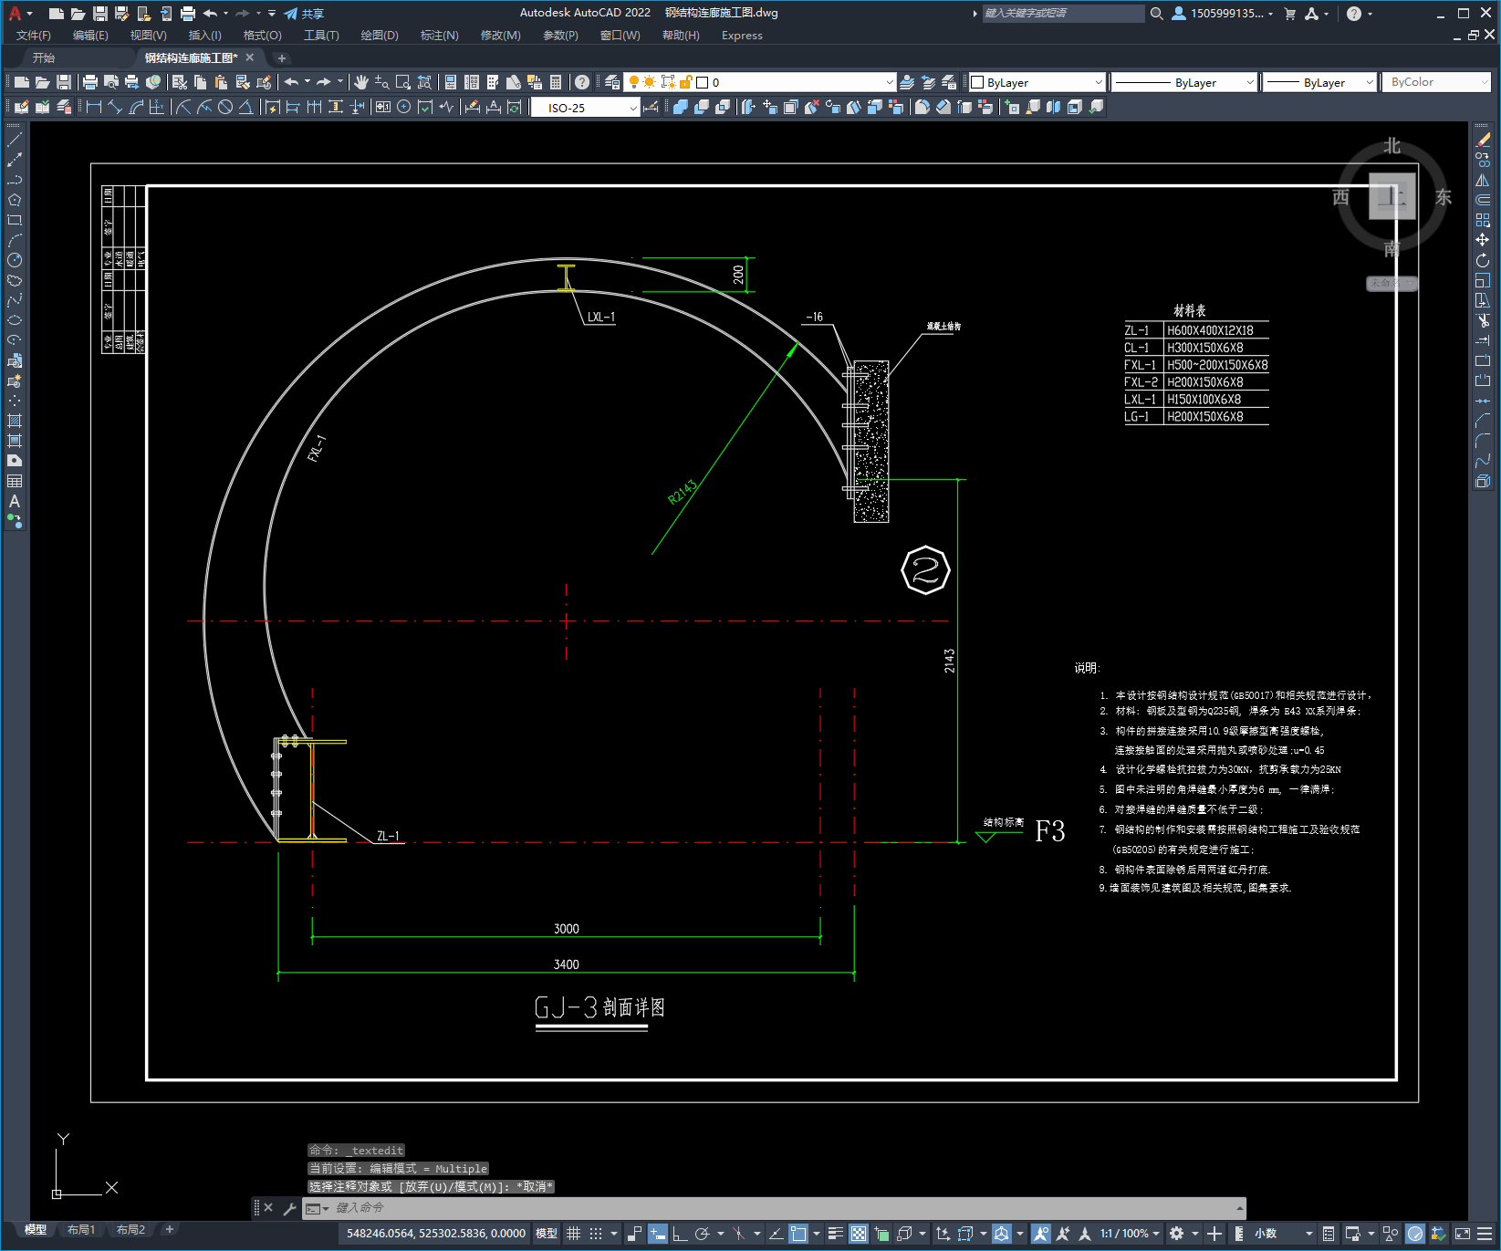Select the Line tool in draw toolbar

tap(15, 141)
